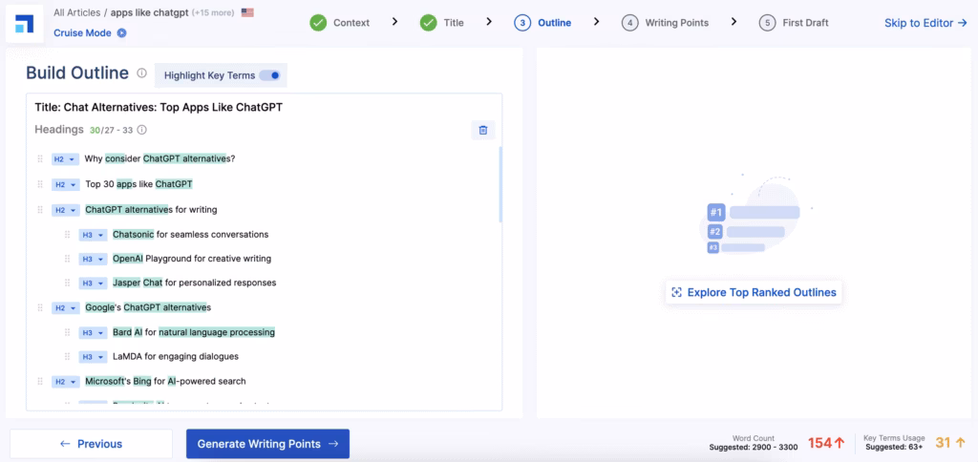Click the info icon beside Build Outline

pos(141,73)
